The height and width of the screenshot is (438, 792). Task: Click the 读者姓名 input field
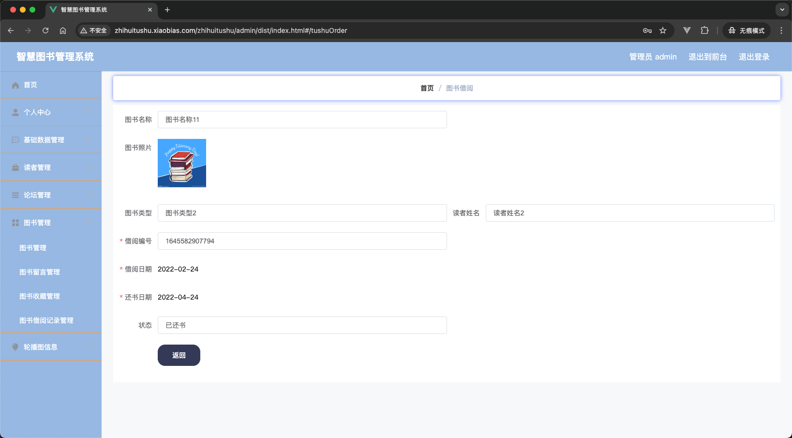point(630,213)
